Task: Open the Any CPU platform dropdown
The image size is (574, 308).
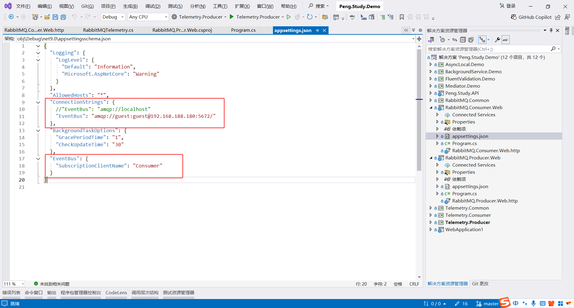Action: [148, 17]
